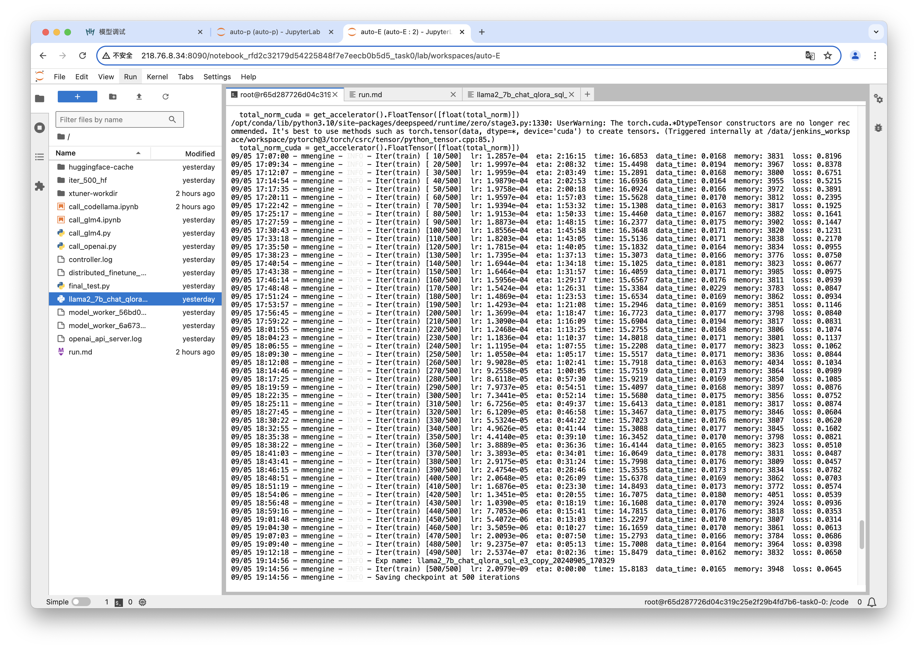918x649 pixels.
Task: Click the Upload Files arrow icon
Action: pyautogui.click(x=139, y=96)
